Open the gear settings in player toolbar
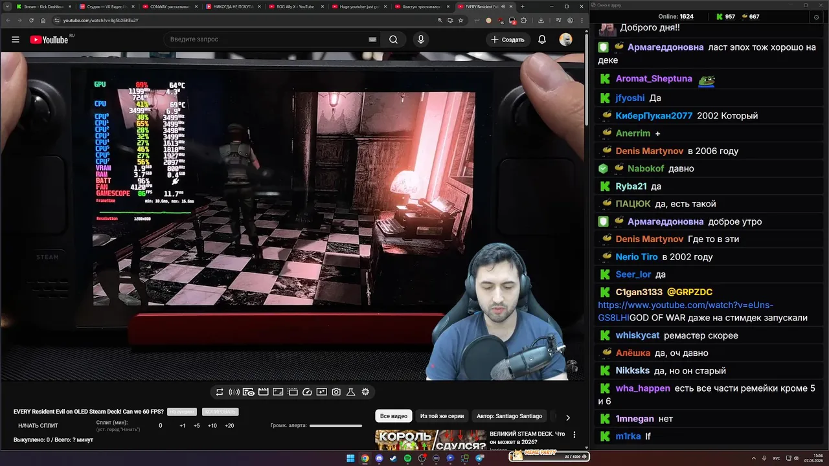 [365, 392]
